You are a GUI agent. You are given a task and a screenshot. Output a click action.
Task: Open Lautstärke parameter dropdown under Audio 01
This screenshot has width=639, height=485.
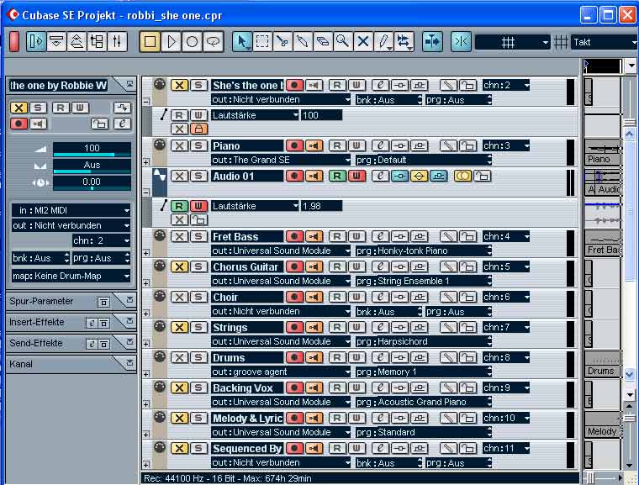[x=255, y=206]
